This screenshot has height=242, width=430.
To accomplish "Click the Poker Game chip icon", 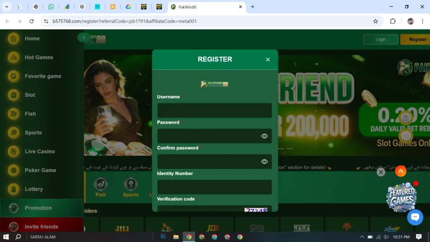I will coord(13,170).
